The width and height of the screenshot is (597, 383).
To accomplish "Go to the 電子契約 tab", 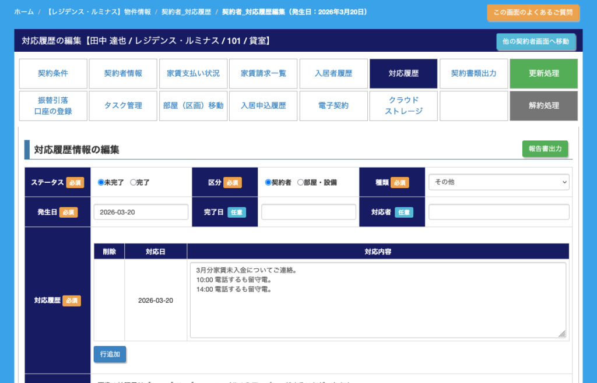I will coord(333,106).
